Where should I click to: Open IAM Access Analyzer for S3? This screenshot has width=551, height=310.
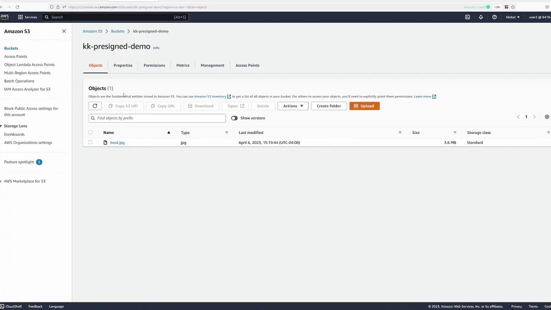point(27,89)
